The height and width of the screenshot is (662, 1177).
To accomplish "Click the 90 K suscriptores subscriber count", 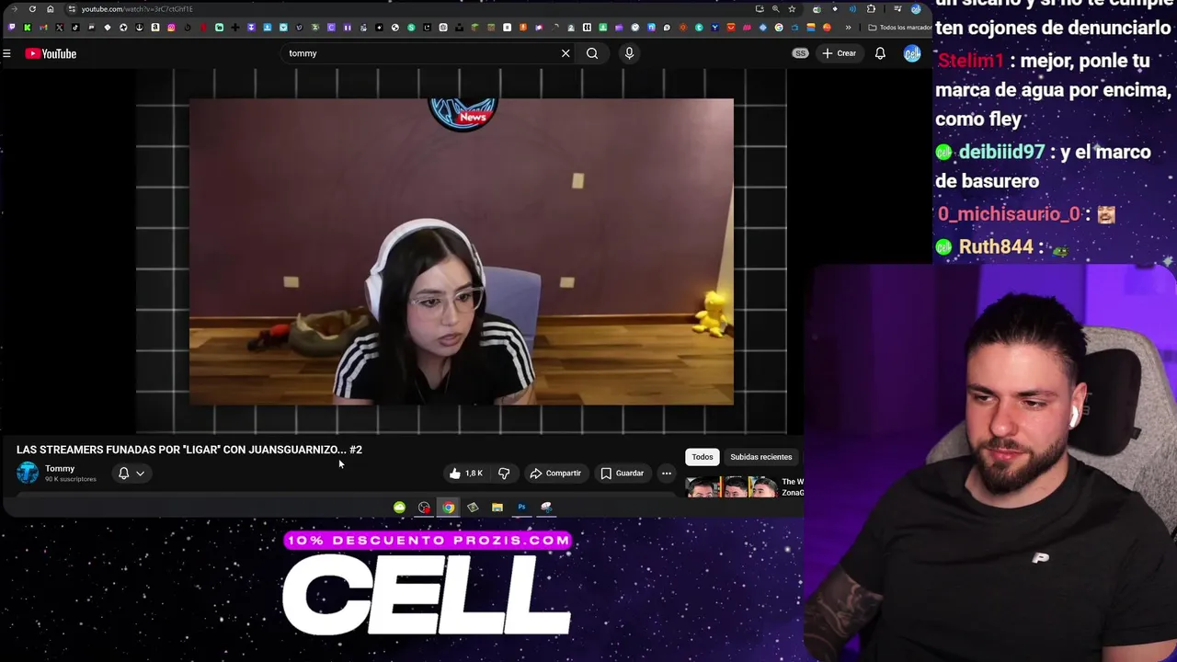I will point(71,479).
